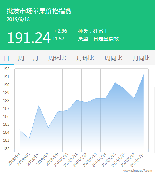The width and height of the screenshot is (155, 175).
Task: Select the 日 daily tab
Action: click(x=7, y=58)
